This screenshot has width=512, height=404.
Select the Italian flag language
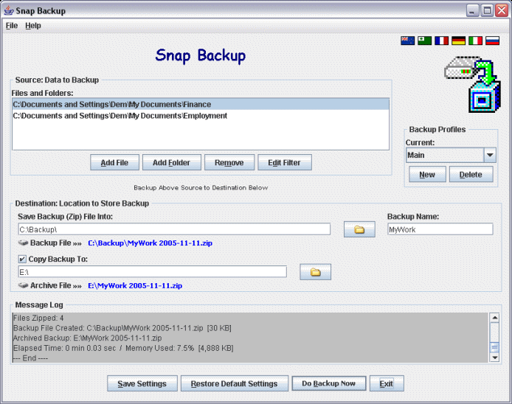point(475,41)
